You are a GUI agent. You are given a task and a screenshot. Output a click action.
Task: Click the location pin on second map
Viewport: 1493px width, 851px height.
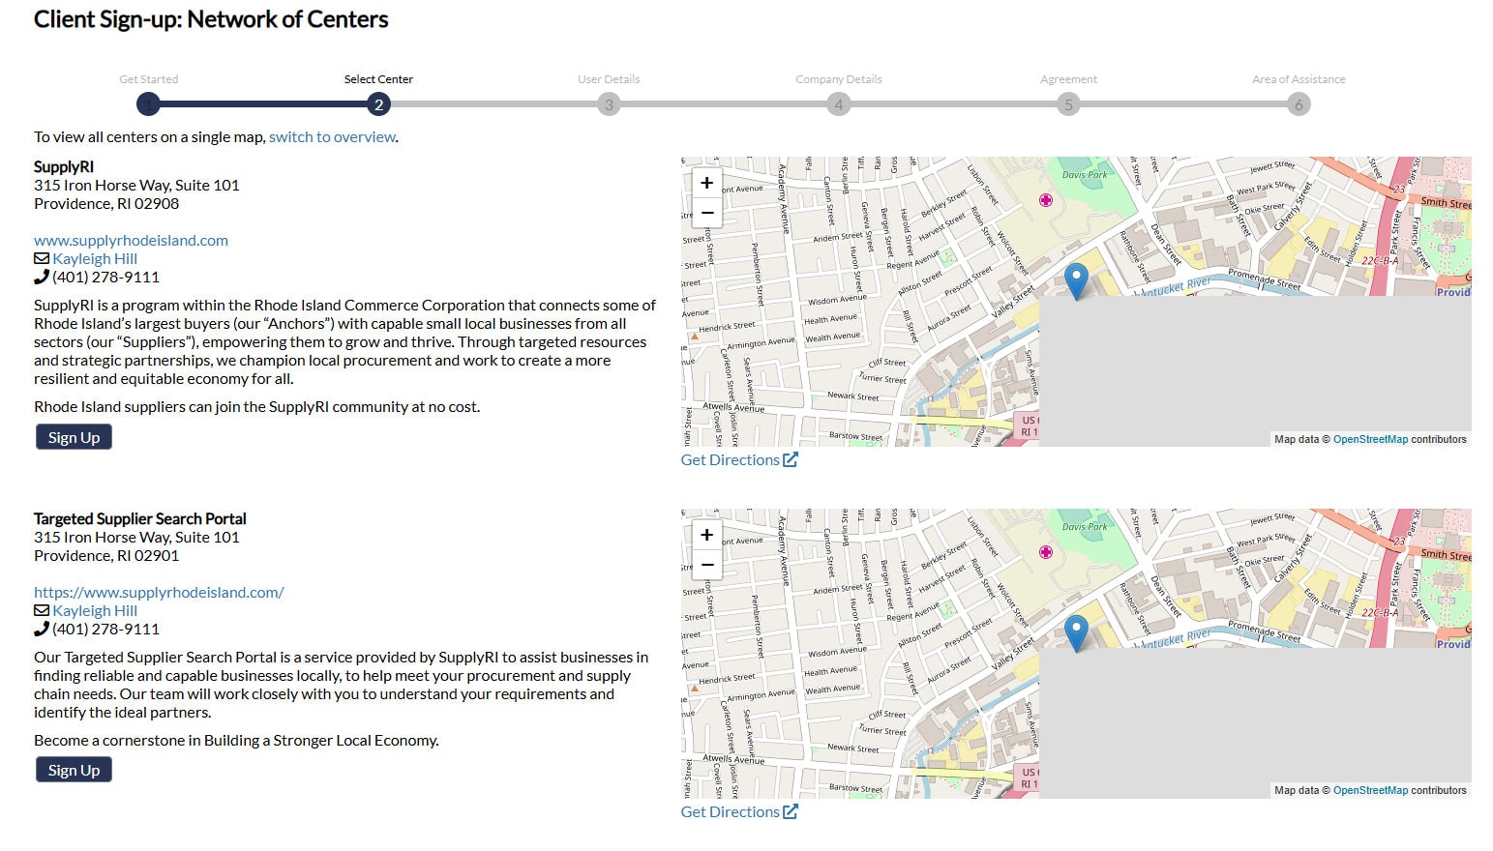[x=1076, y=632]
